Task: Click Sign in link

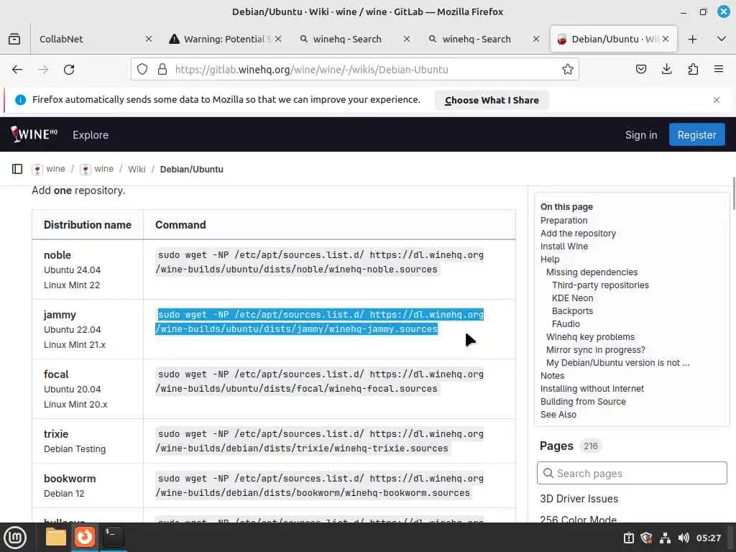Action: pyautogui.click(x=640, y=134)
